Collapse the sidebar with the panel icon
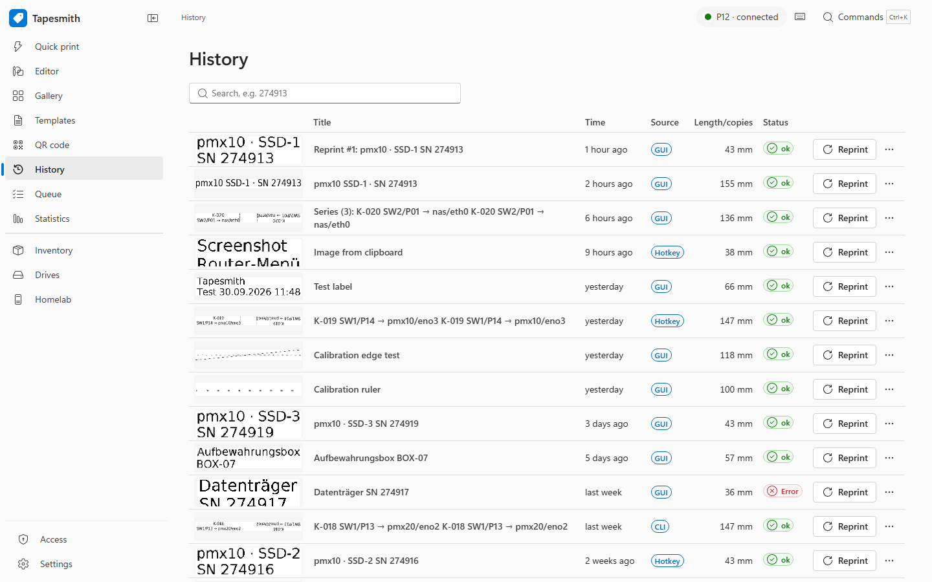This screenshot has height=582, width=932. click(153, 18)
